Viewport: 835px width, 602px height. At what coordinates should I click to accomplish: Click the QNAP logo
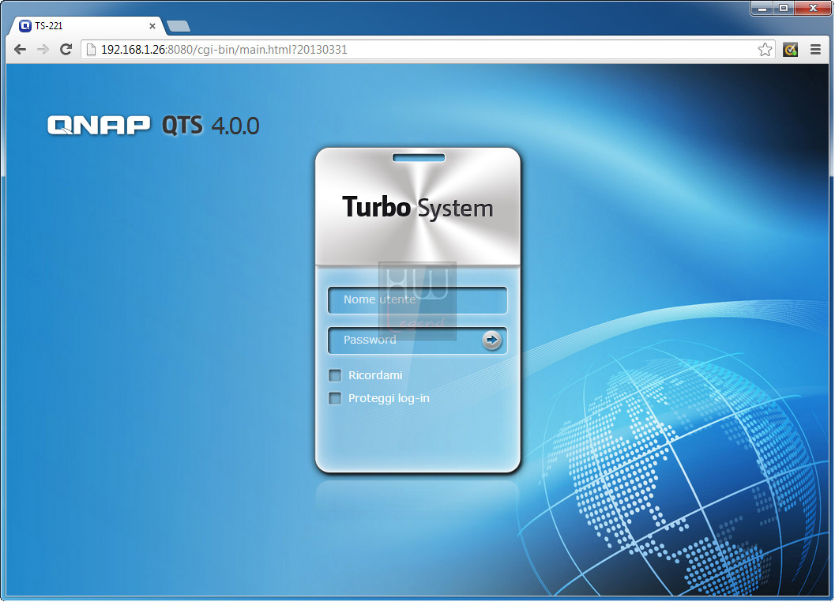click(x=99, y=125)
